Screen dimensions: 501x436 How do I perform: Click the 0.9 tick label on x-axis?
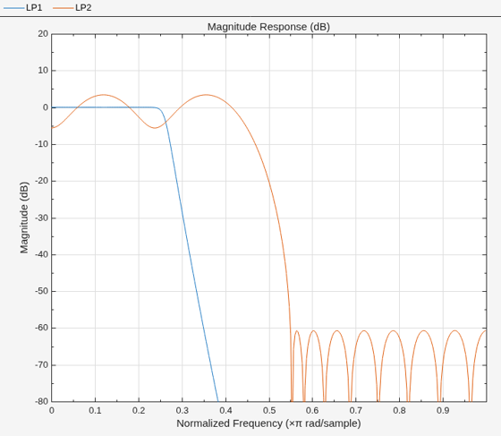pos(443,410)
